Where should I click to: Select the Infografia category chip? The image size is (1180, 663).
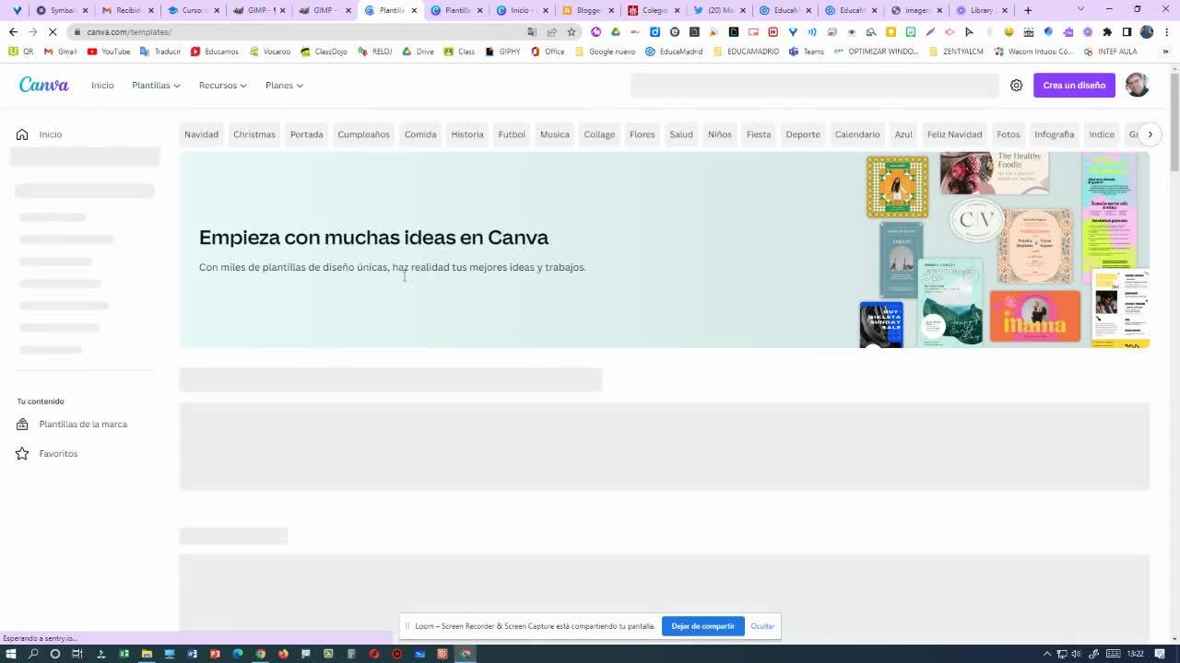click(1055, 134)
